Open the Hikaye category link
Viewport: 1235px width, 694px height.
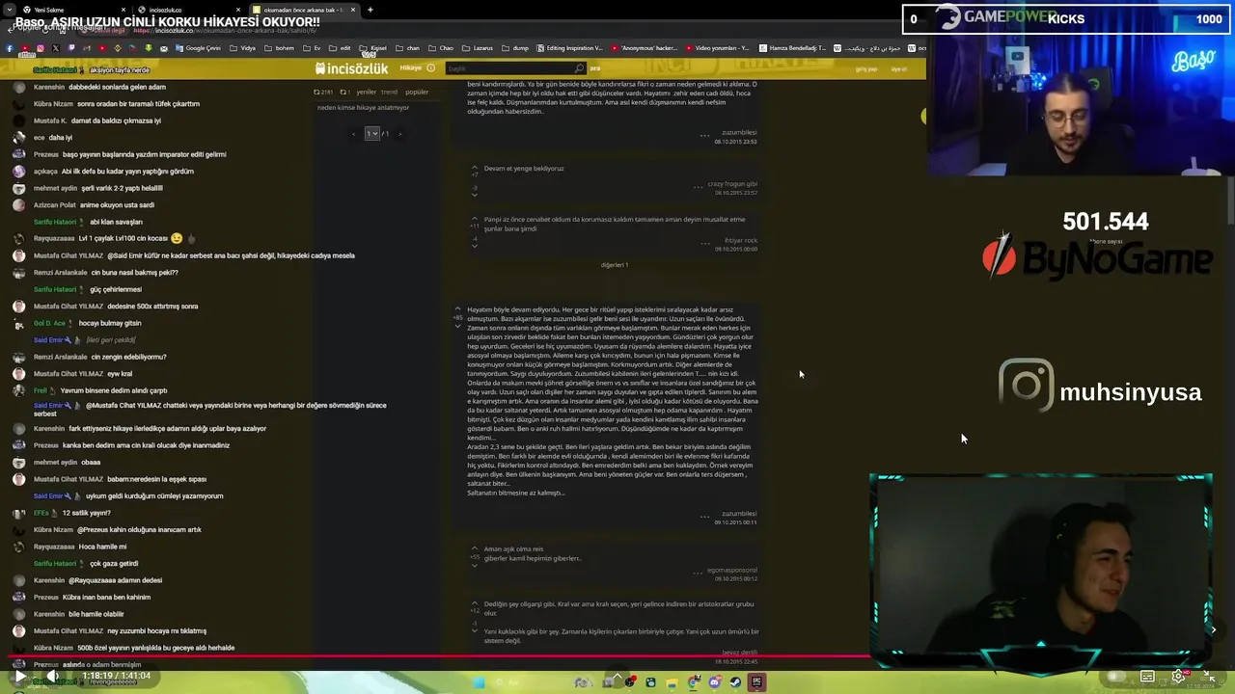pyautogui.click(x=410, y=68)
